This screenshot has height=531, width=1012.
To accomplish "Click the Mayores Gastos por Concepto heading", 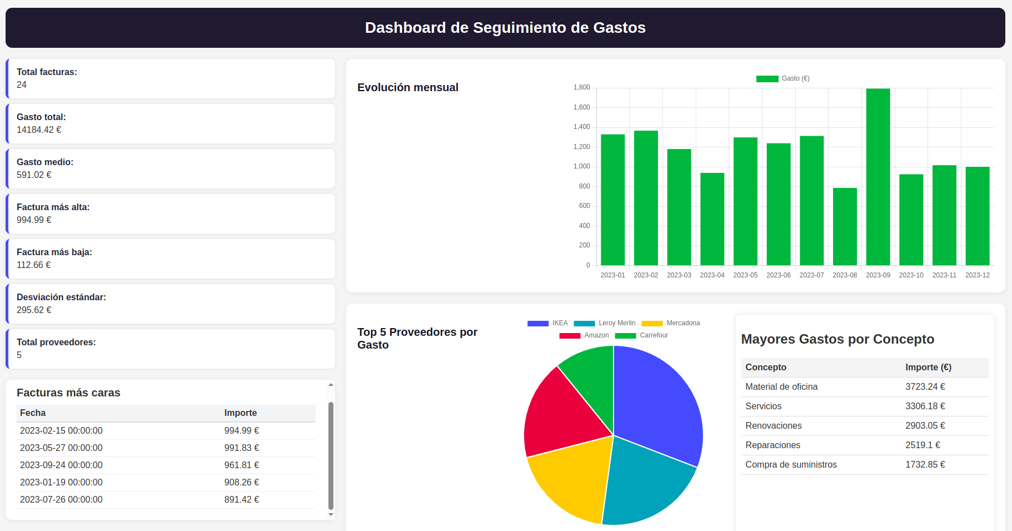I will click(x=837, y=339).
